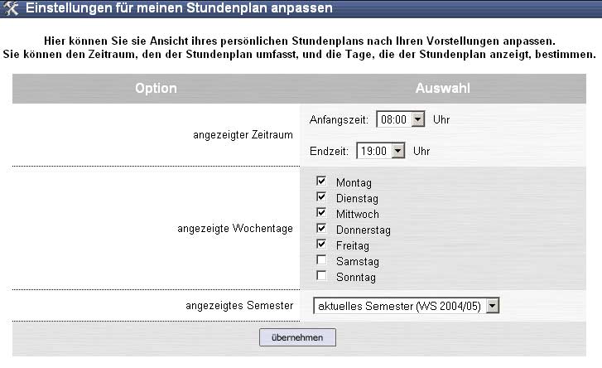Click the Option column header
Screen dimensions: 602x368
tap(156, 88)
